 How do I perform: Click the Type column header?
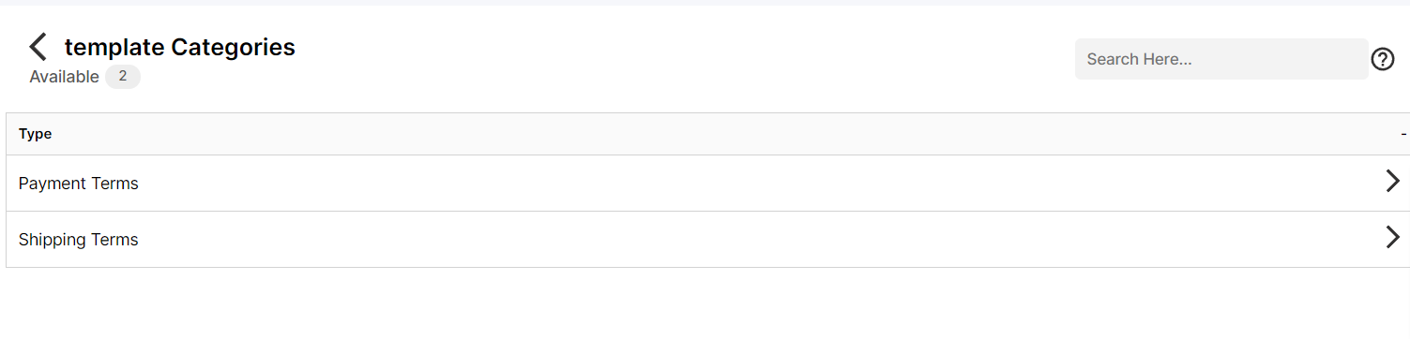(x=35, y=134)
